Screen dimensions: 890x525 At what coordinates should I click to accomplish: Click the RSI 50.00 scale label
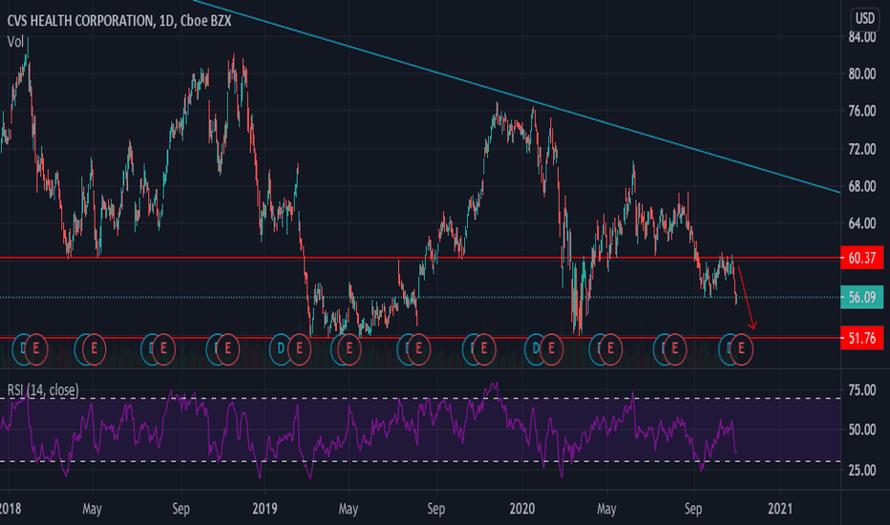(x=861, y=430)
